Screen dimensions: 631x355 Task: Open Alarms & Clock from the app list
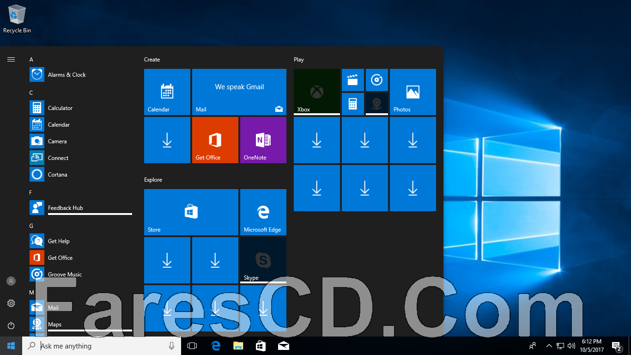(x=81, y=75)
